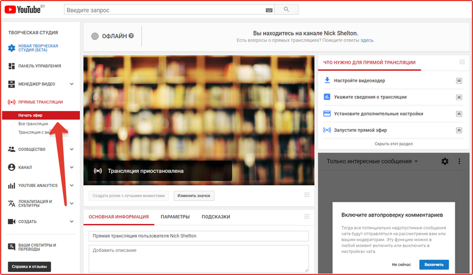473x275 pixels.
Task: Click the broadcast icon by Запустите прямой эфир
Action: [327, 130]
